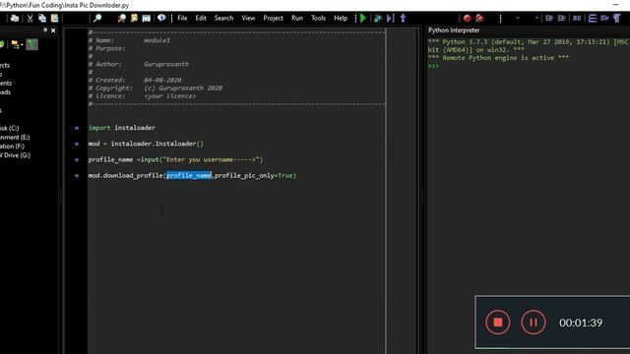Click the profile_pic_only=True argument
This screenshot has width=630, height=354.
tap(254, 175)
